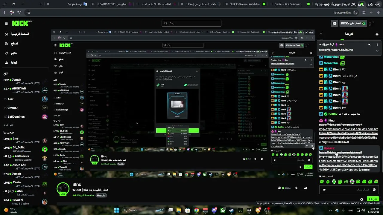Open the weather widget showing 45°C
The image size is (383, 215).
[x=11, y=210]
